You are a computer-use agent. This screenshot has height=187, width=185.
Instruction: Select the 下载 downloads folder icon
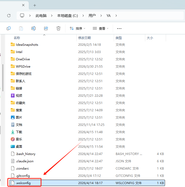pos(13,132)
